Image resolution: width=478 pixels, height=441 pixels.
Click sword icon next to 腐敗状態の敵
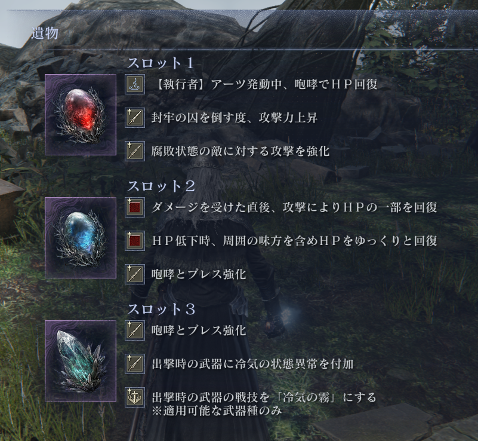[x=135, y=151]
